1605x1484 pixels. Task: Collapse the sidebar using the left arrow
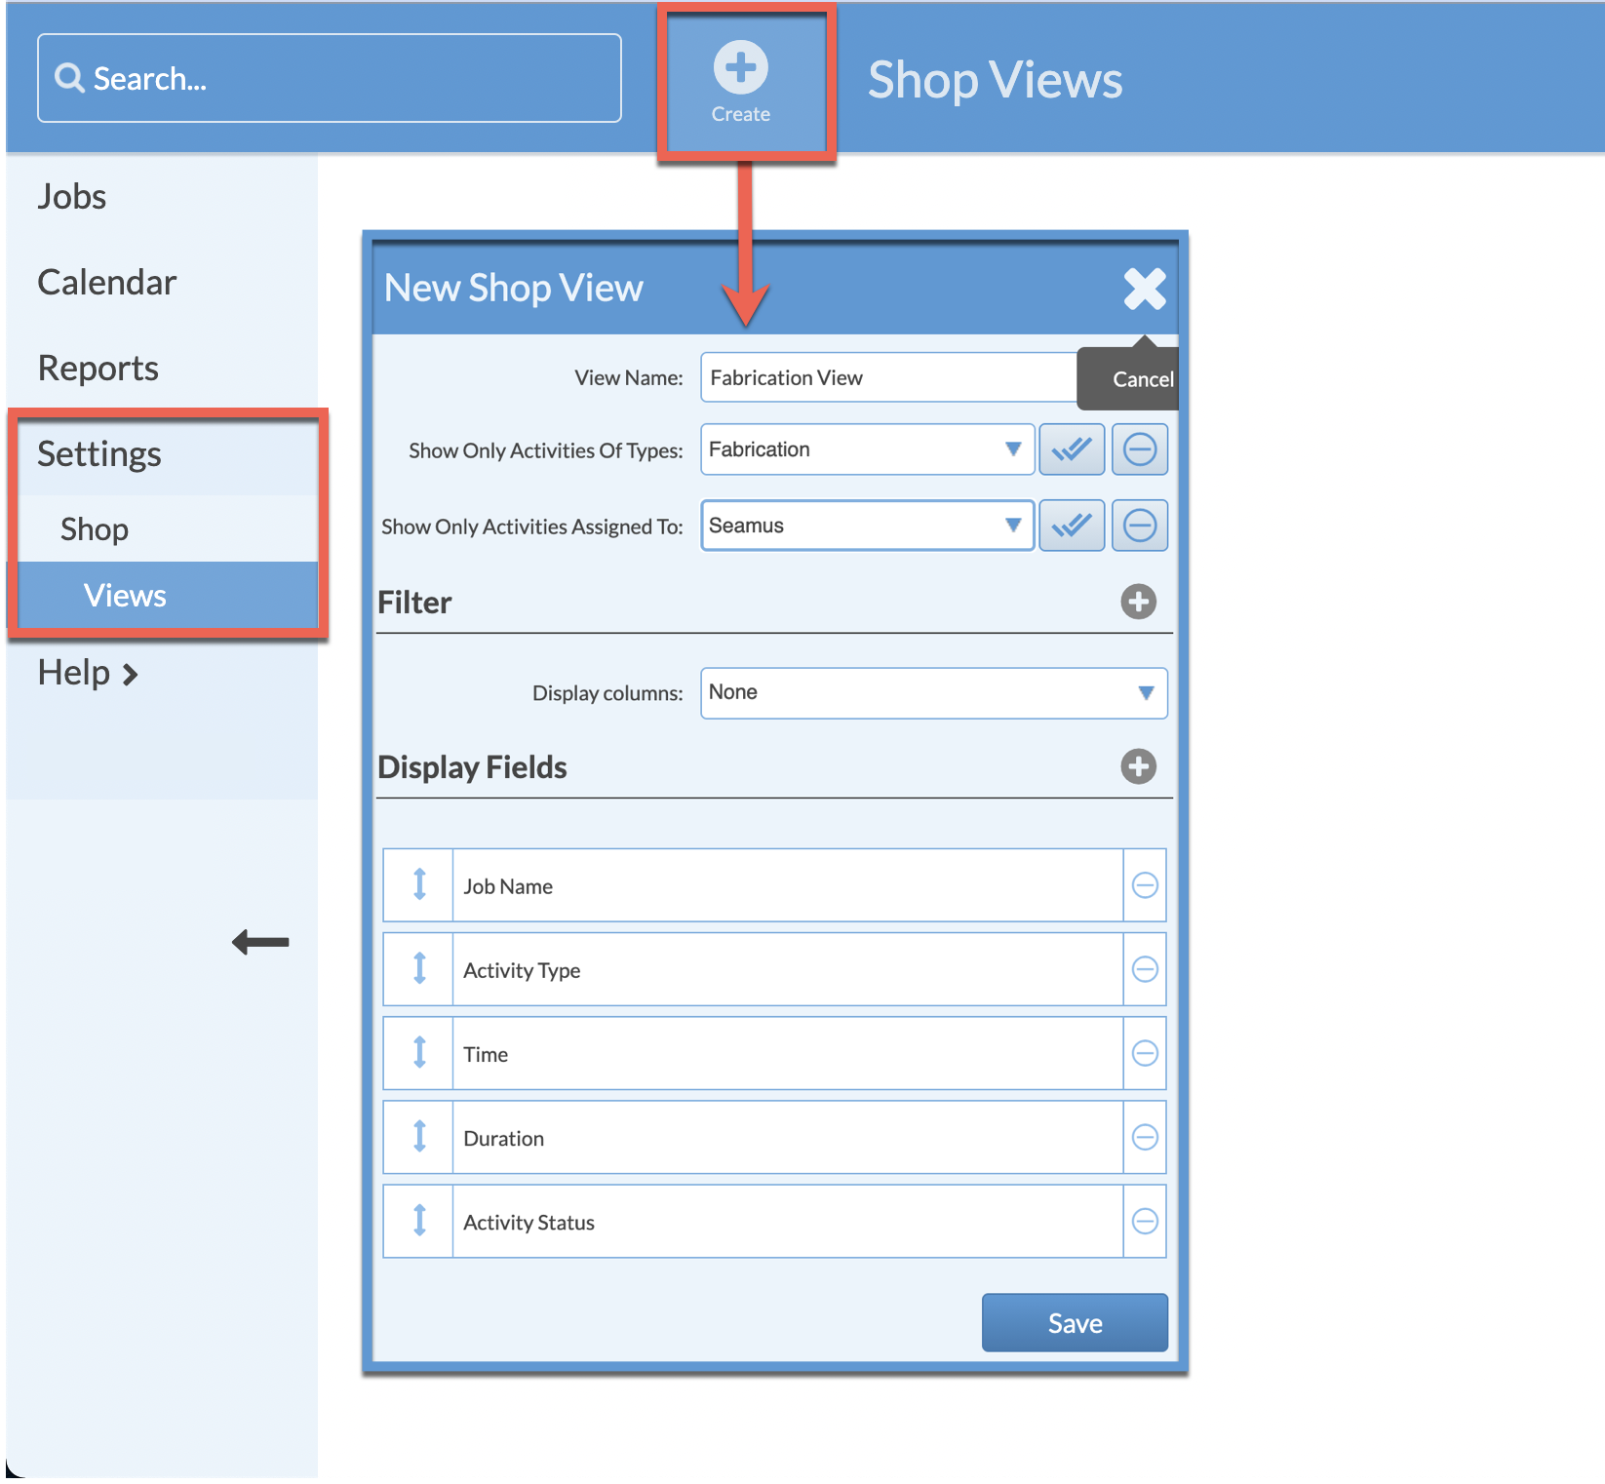[x=260, y=941]
